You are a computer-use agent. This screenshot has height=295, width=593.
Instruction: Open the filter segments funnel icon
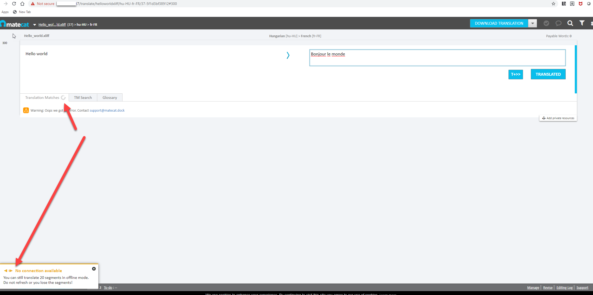(x=582, y=23)
